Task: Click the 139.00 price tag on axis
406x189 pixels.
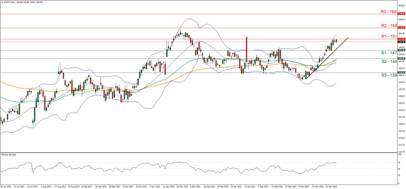Action: tap(401, 73)
